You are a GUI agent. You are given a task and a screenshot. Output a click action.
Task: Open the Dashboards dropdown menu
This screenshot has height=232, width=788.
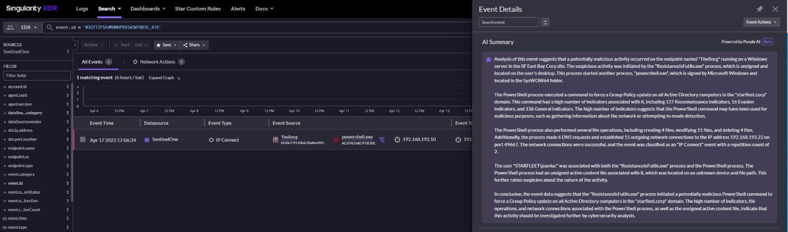pyautogui.click(x=148, y=9)
